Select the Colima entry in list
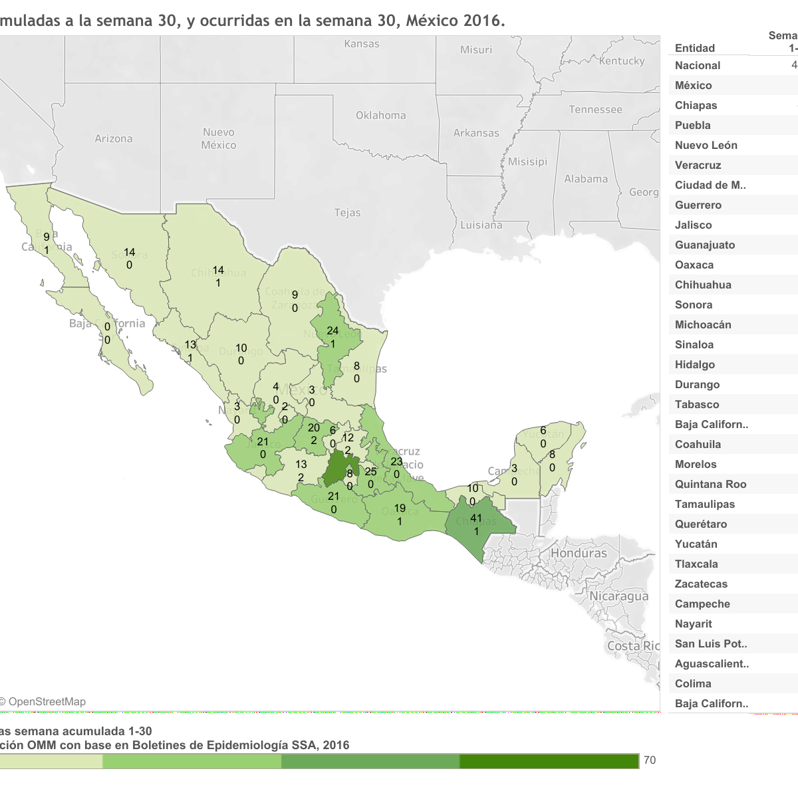This screenshot has width=798, height=797. 693,683
